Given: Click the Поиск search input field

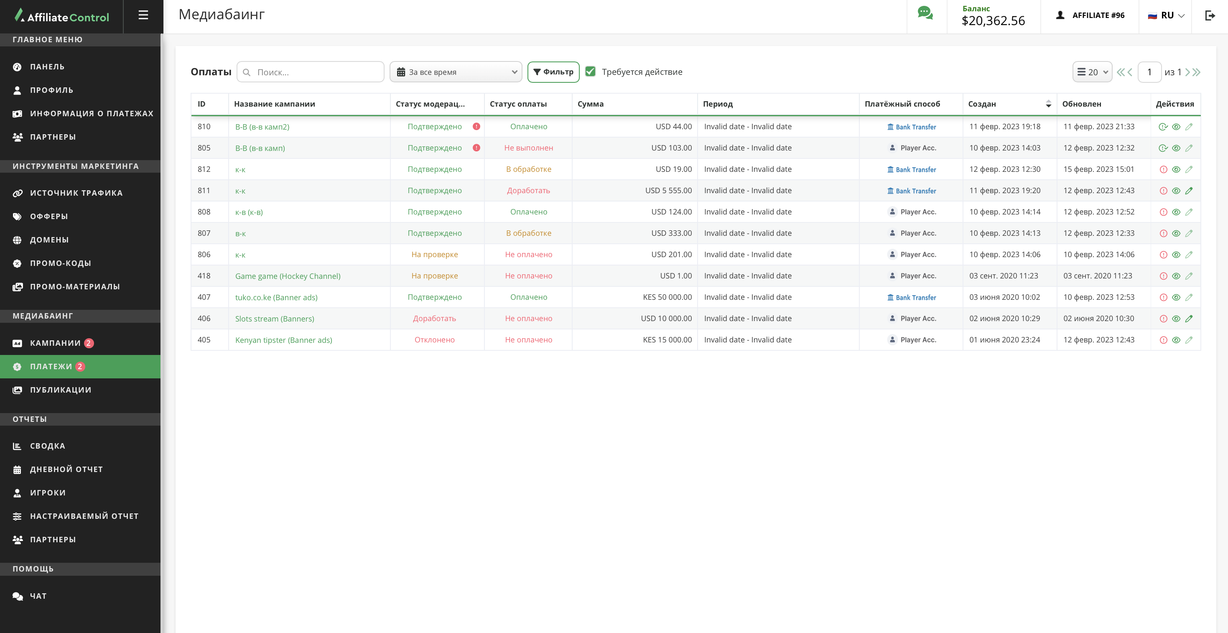Looking at the screenshot, I should 316,72.
